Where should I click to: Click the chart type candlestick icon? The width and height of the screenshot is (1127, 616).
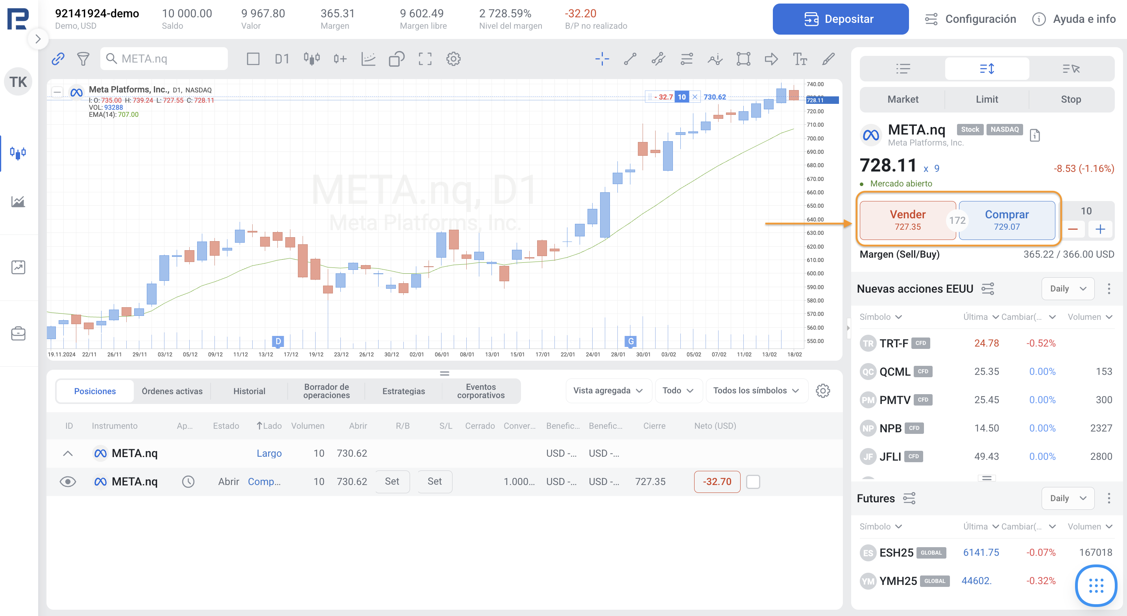point(312,59)
